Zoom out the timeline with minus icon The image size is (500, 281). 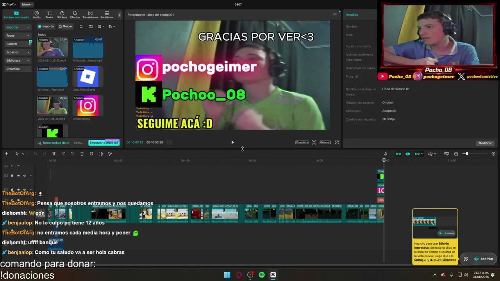[x=456, y=154]
